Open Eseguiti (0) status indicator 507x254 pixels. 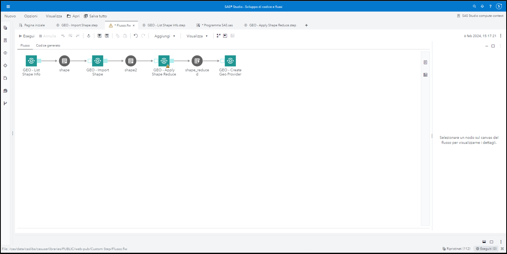coord(486,249)
